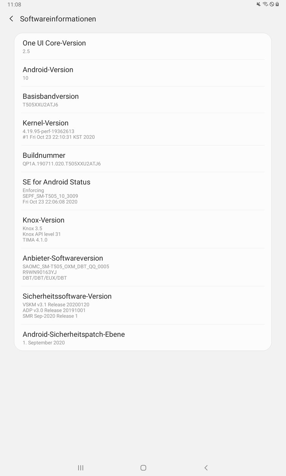The image size is (286, 476).
Task: Select SE for Android Status item
Action: tap(143, 191)
